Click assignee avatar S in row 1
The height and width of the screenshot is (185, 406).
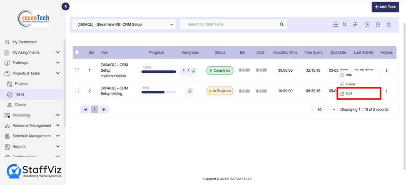pos(183,70)
